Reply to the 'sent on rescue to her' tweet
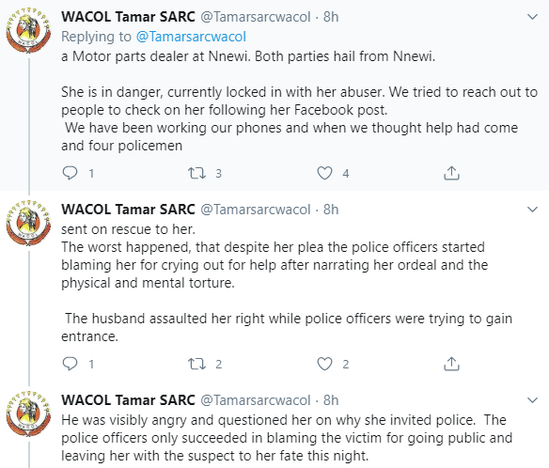The image size is (549, 468). point(70,364)
